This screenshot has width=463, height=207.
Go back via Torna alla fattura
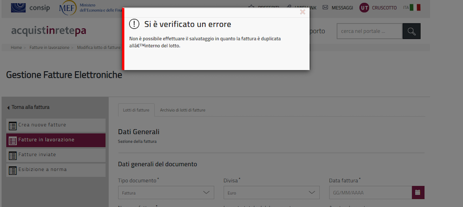click(x=28, y=107)
